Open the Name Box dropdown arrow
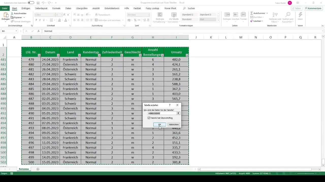 (x=16, y=31)
